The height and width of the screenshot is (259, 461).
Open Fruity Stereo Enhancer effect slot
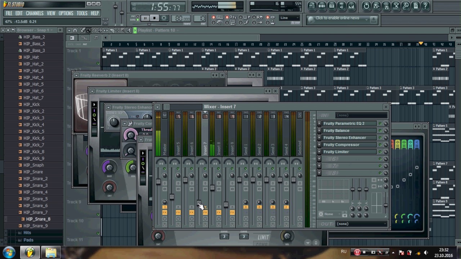coord(349,137)
